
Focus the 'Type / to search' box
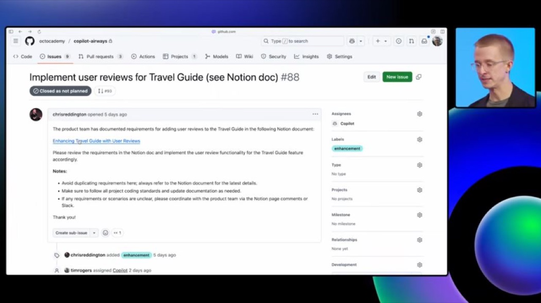pyautogui.click(x=302, y=41)
